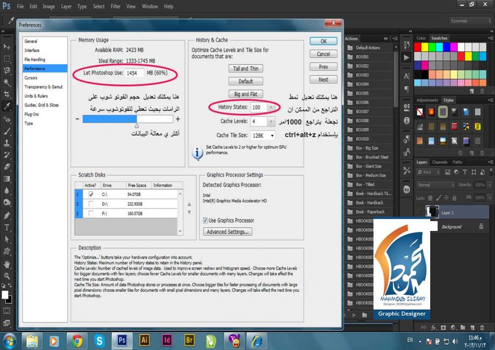Open the Actions panel flyout menu
Screen dimensions: 495x350
tap(395, 39)
